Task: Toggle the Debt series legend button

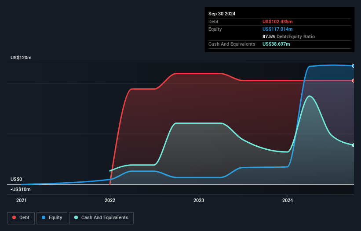Action: tap(21, 218)
